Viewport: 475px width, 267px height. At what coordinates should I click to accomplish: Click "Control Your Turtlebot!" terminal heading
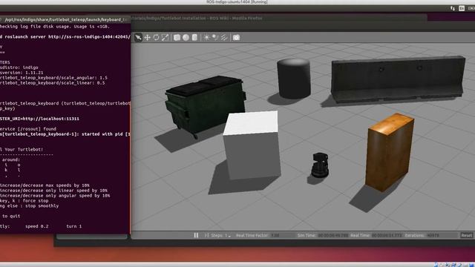click(x=22, y=150)
